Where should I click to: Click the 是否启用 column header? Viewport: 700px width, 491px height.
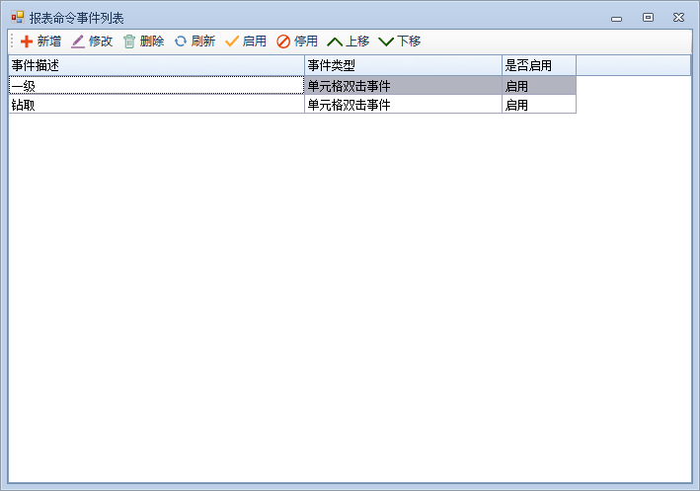pos(538,65)
